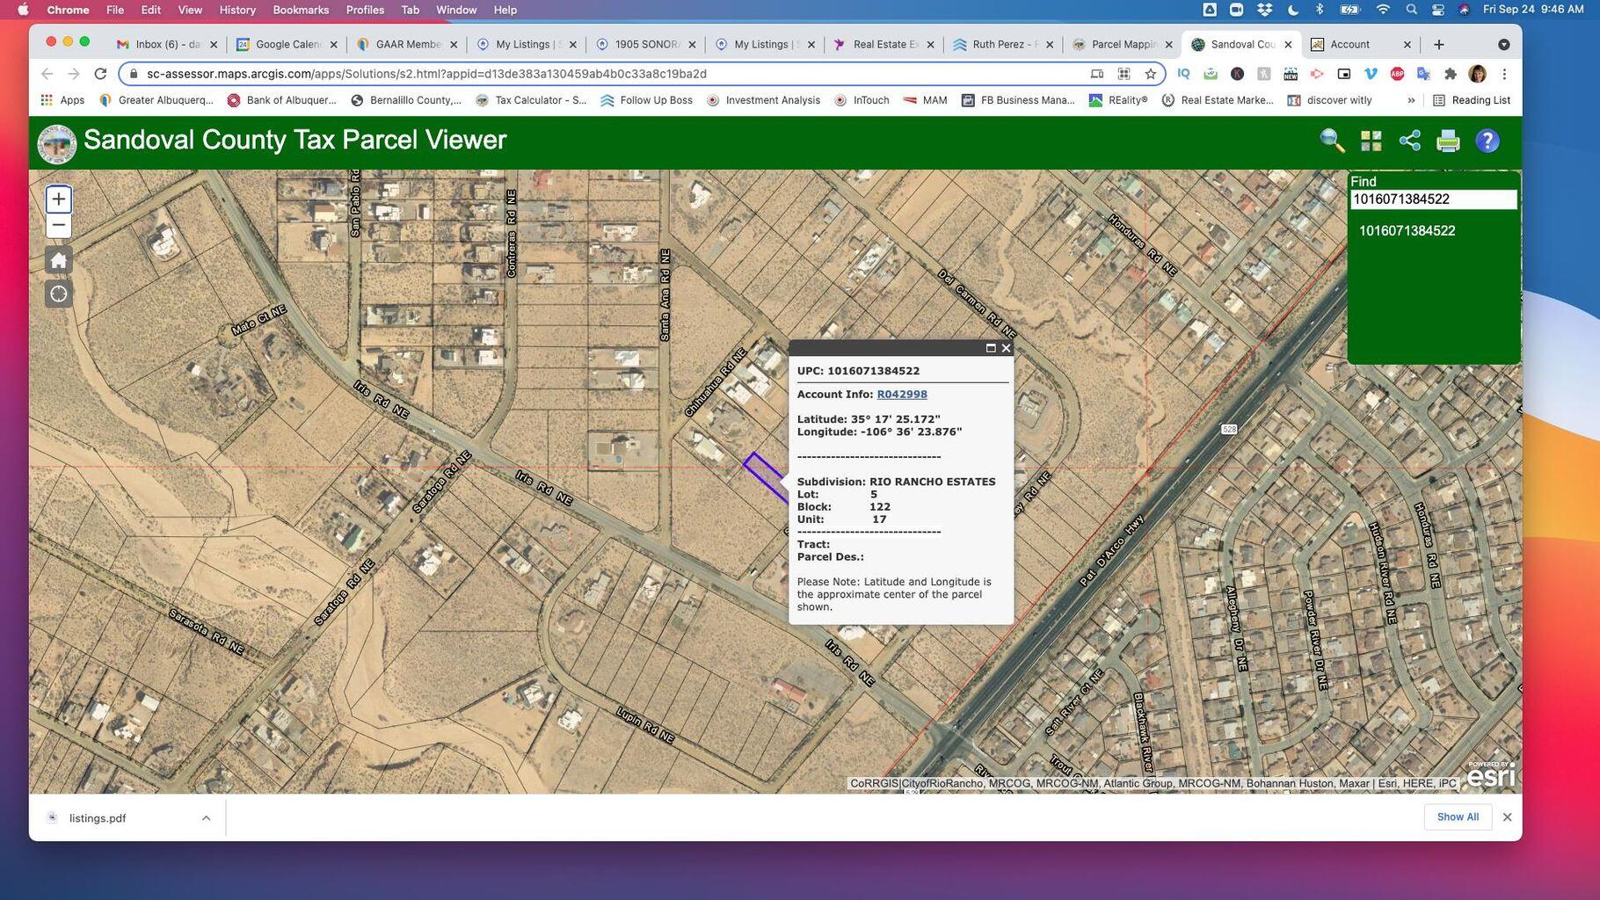
Task: Open the Bookmarks menu in menu bar
Action: coord(301,10)
